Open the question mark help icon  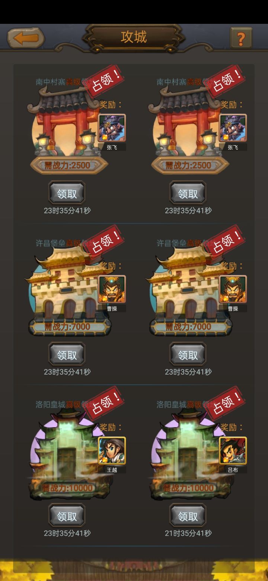(241, 38)
